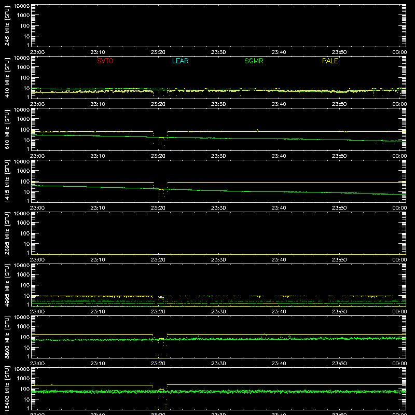This screenshot has height=415, width=415.
Task: Click the 1000 tick label of 2695 MHz panel
Action: pyautogui.click(x=23, y=223)
